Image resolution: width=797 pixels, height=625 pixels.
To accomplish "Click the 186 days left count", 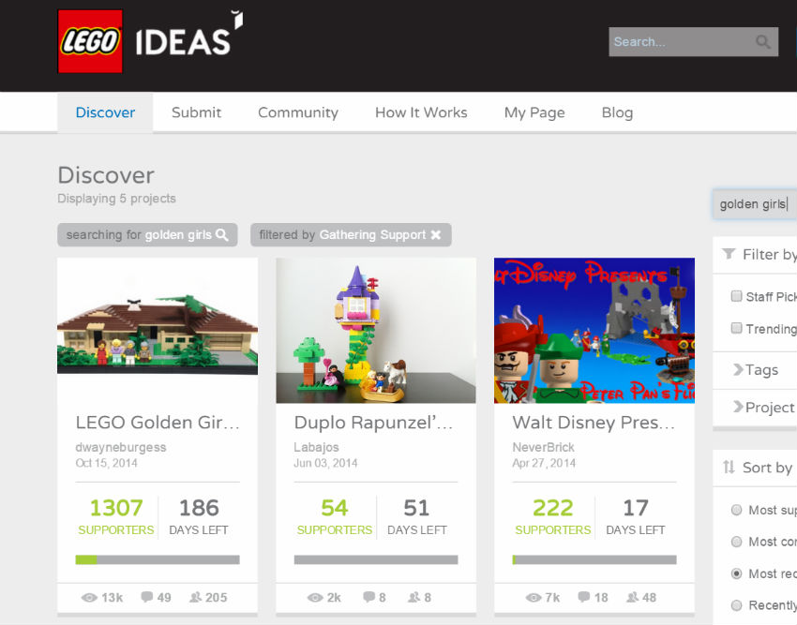I will point(199,508).
